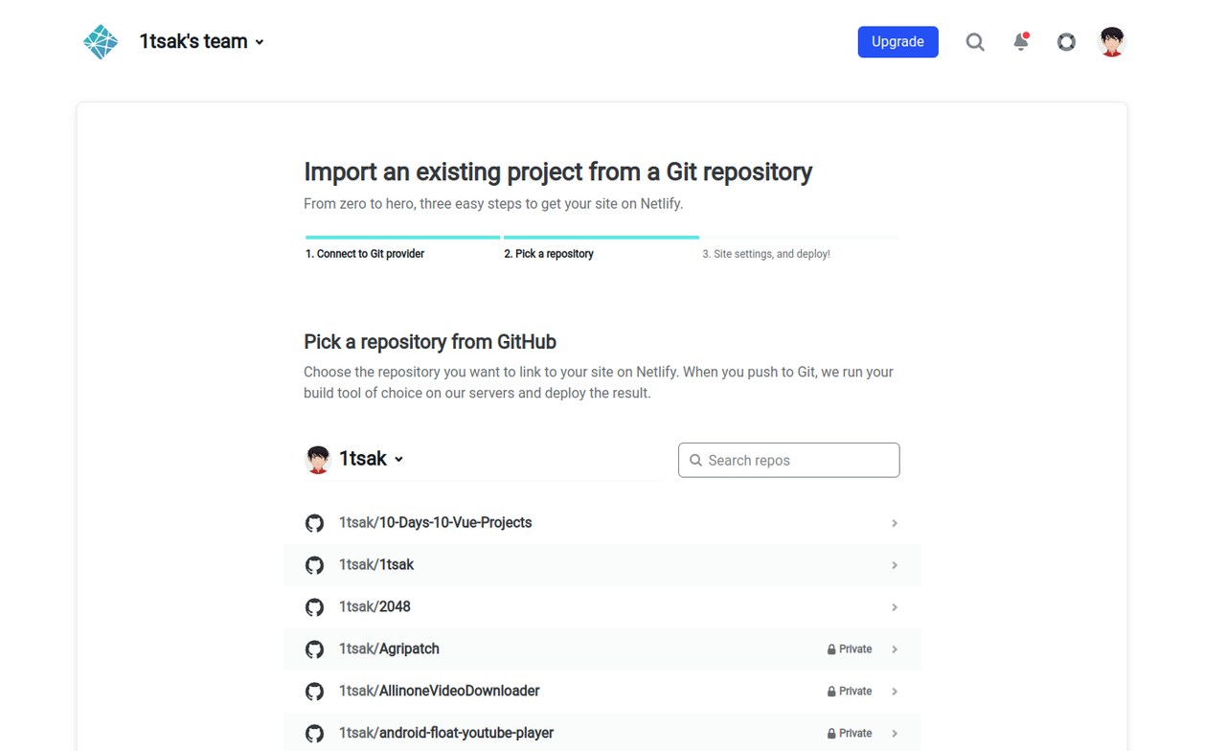The image size is (1226, 751).
Task: Click the 1tsak account avatar above repo list
Action: (318, 460)
